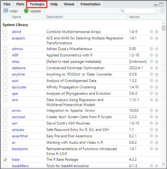
Task: Remove alabama package with its X icon
Action: click(157, 68)
